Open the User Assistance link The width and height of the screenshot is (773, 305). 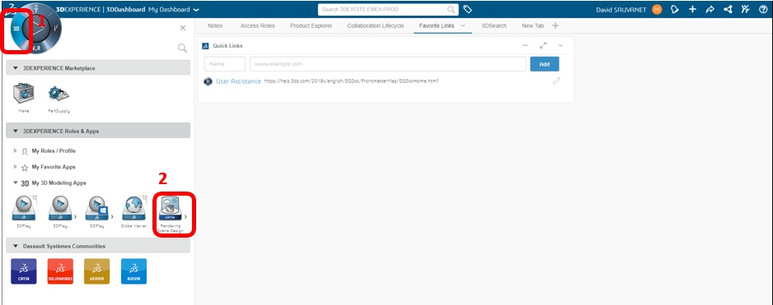tap(238, 81)
